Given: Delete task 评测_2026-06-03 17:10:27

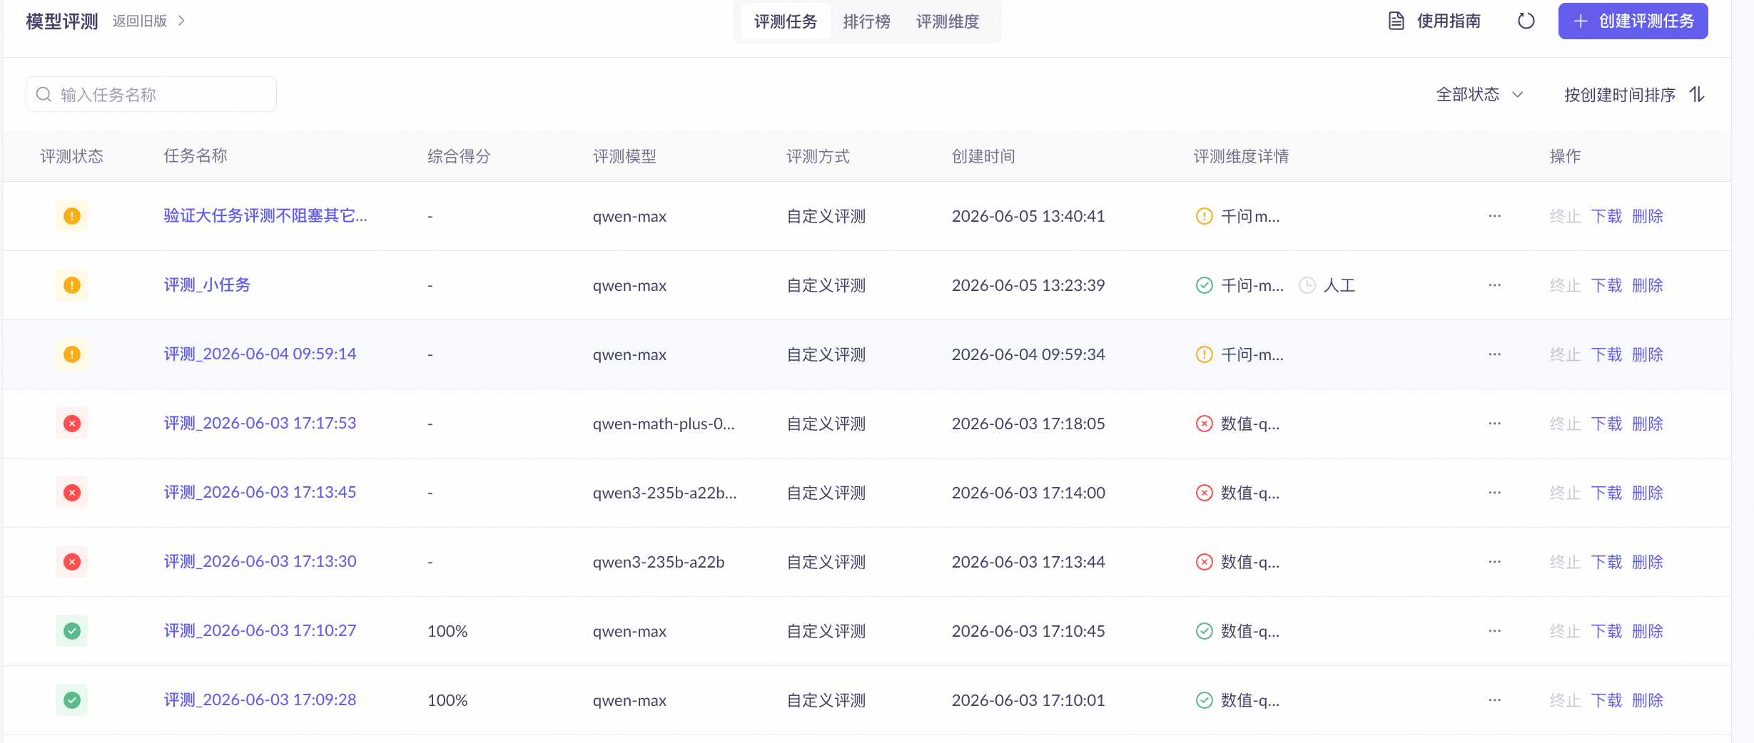Looking at the screenshot, I should point(1648,631).
